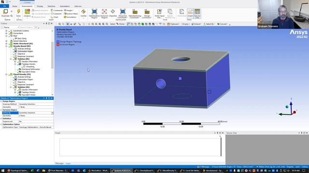Image resolution: width=309 pixels, height=173 pixels.
Task: Click the Search Outline field
Action: click(x=27, y=27)
